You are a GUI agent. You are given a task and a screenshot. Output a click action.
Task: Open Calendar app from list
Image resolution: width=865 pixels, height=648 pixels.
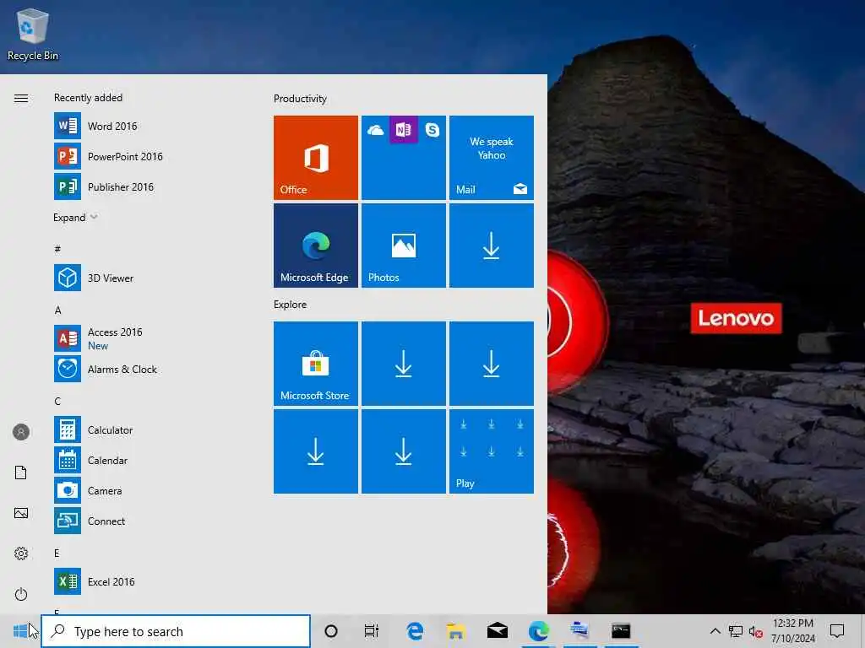[149, 460]
